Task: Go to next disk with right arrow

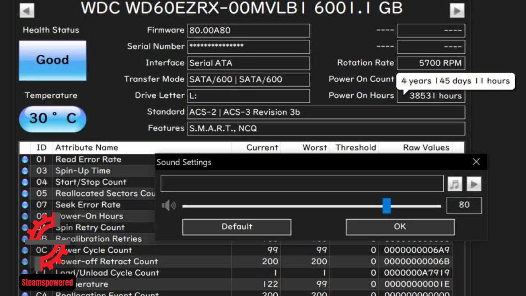Action: 457,11
